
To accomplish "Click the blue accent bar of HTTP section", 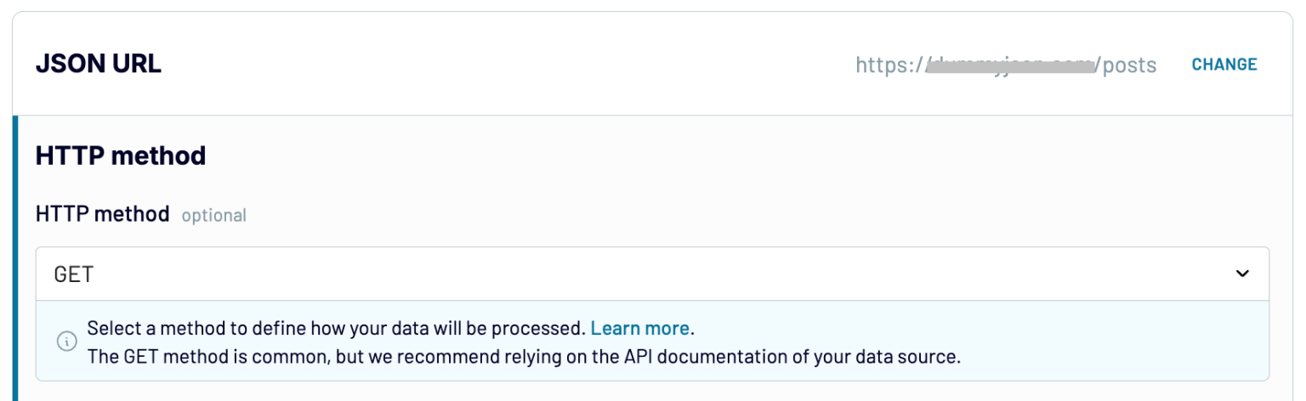I will (x=15, y=255).
